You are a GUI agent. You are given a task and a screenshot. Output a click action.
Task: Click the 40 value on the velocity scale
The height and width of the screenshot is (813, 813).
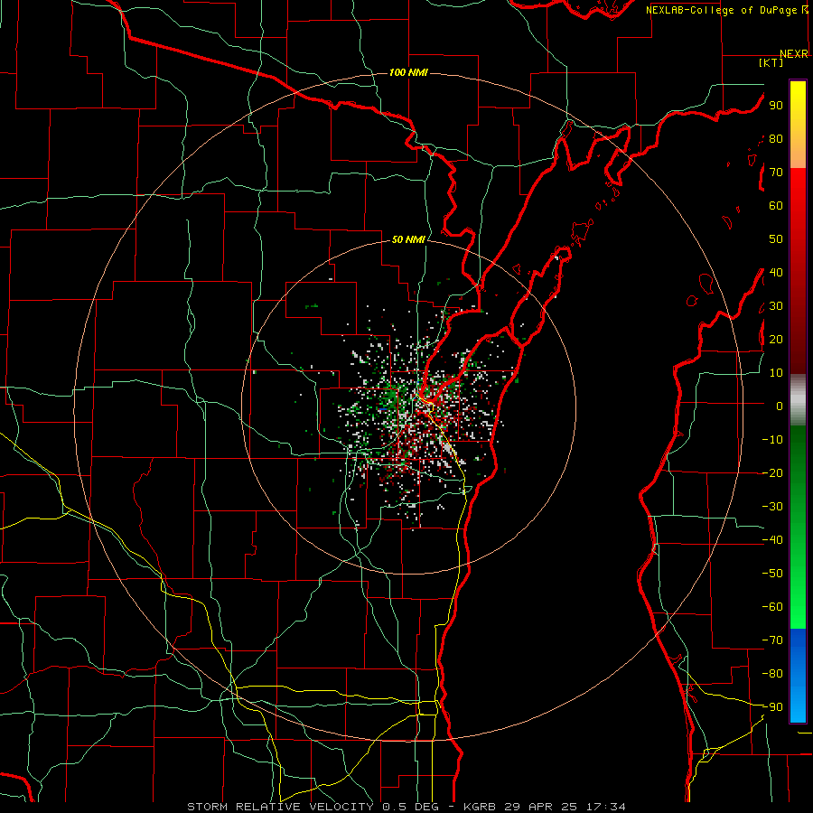[776, 272]
